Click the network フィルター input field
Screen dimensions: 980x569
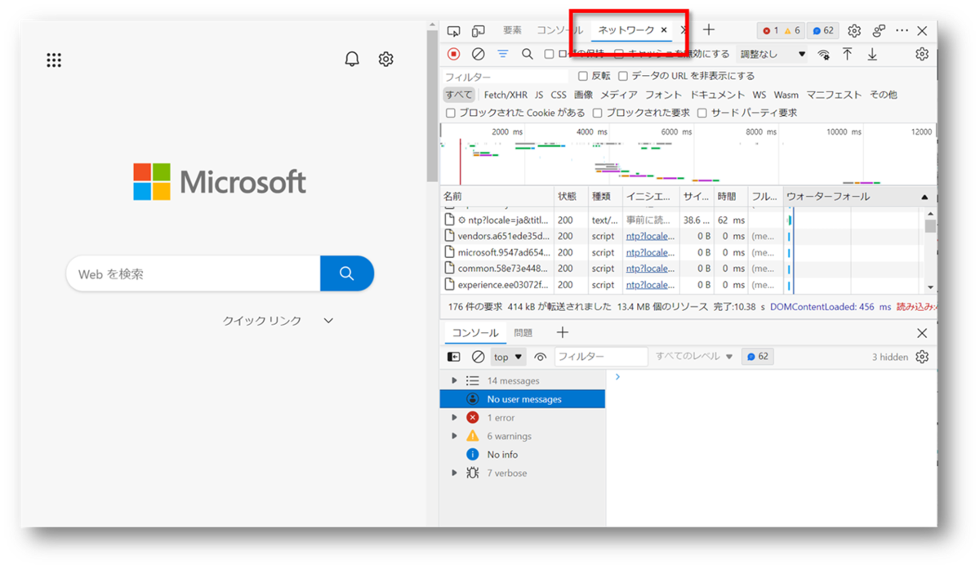tap(505, 77)
